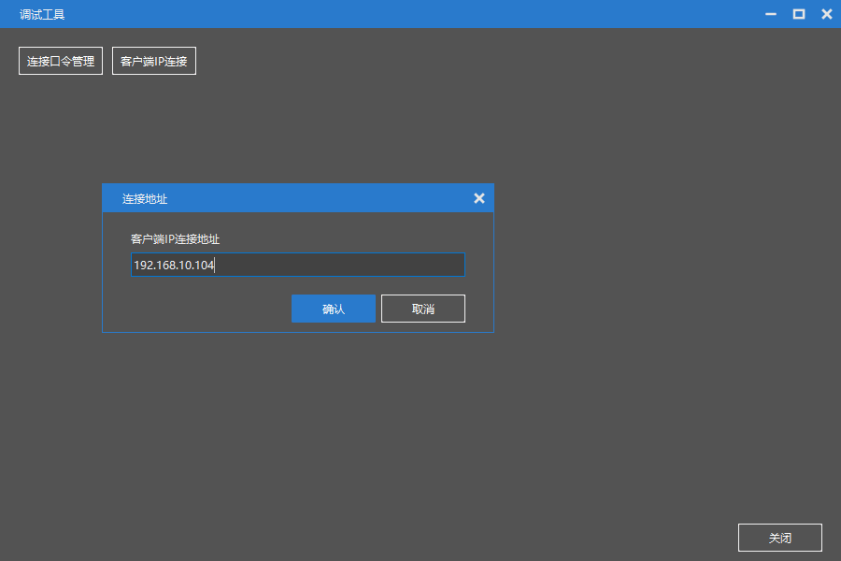The image size is (841, 561).
Task: Select the 客户端IP连接 button
Action: click(x=154, y=62)
